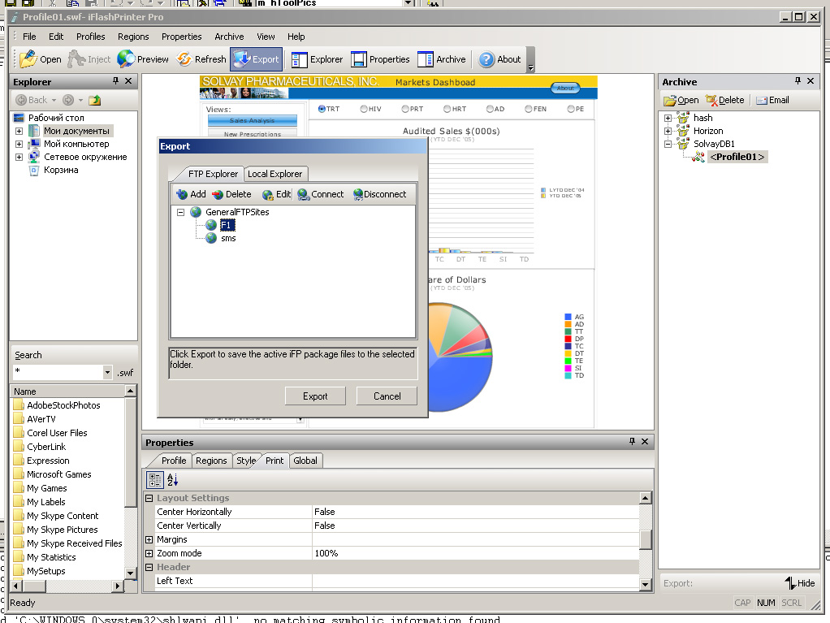
Task: Disconnect from the FTP site
Action: tap(379, 194)
